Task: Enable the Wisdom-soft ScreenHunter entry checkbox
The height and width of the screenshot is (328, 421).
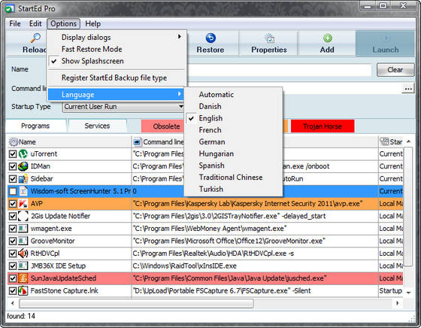Action: pos(13,191)
